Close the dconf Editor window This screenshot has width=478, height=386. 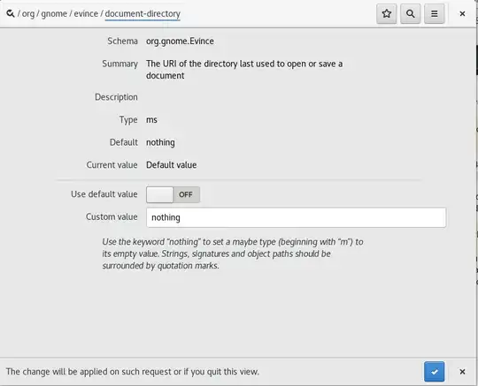click(x=462, y=13)
